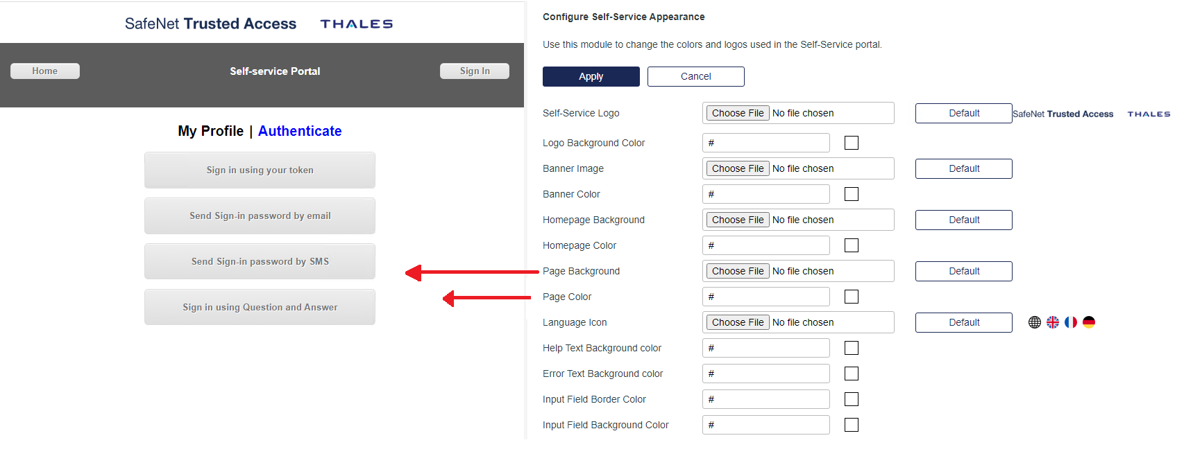Click the Page Color swatch box
This screenshot has width=1193, height=465.
point(852,297)
